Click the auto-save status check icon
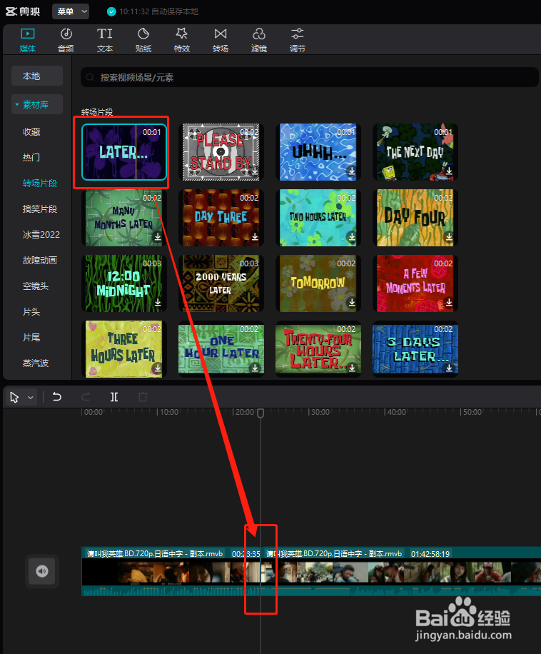 [111, 11]
